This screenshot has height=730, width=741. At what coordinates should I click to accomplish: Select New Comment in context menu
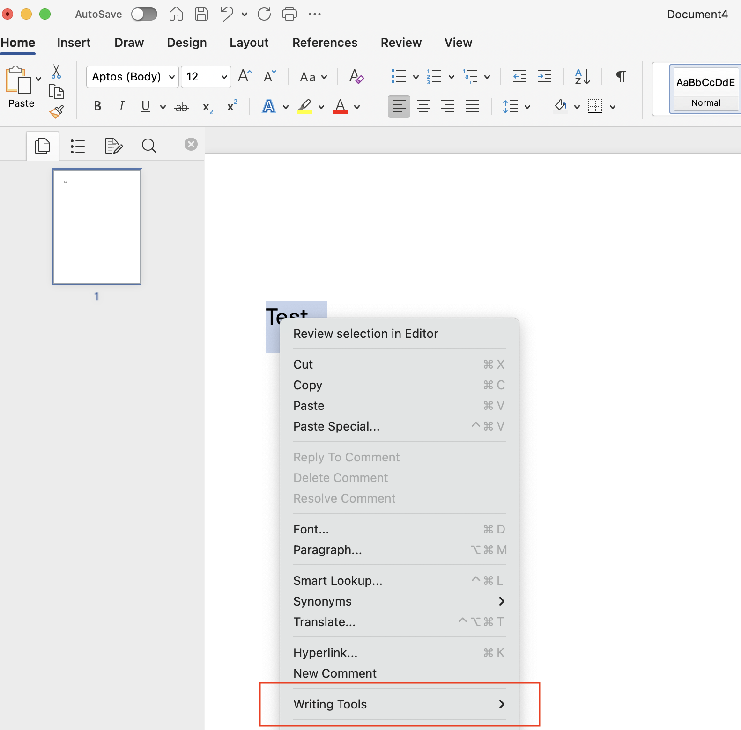400,673
